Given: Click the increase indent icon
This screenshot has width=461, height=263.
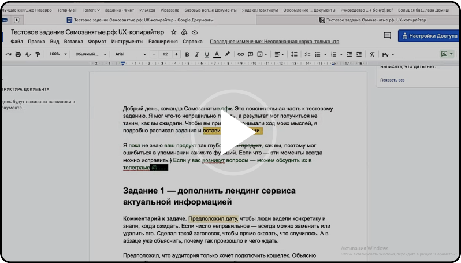Looking at the screenshot, I should pyautogui.click(x=359, y=54).
